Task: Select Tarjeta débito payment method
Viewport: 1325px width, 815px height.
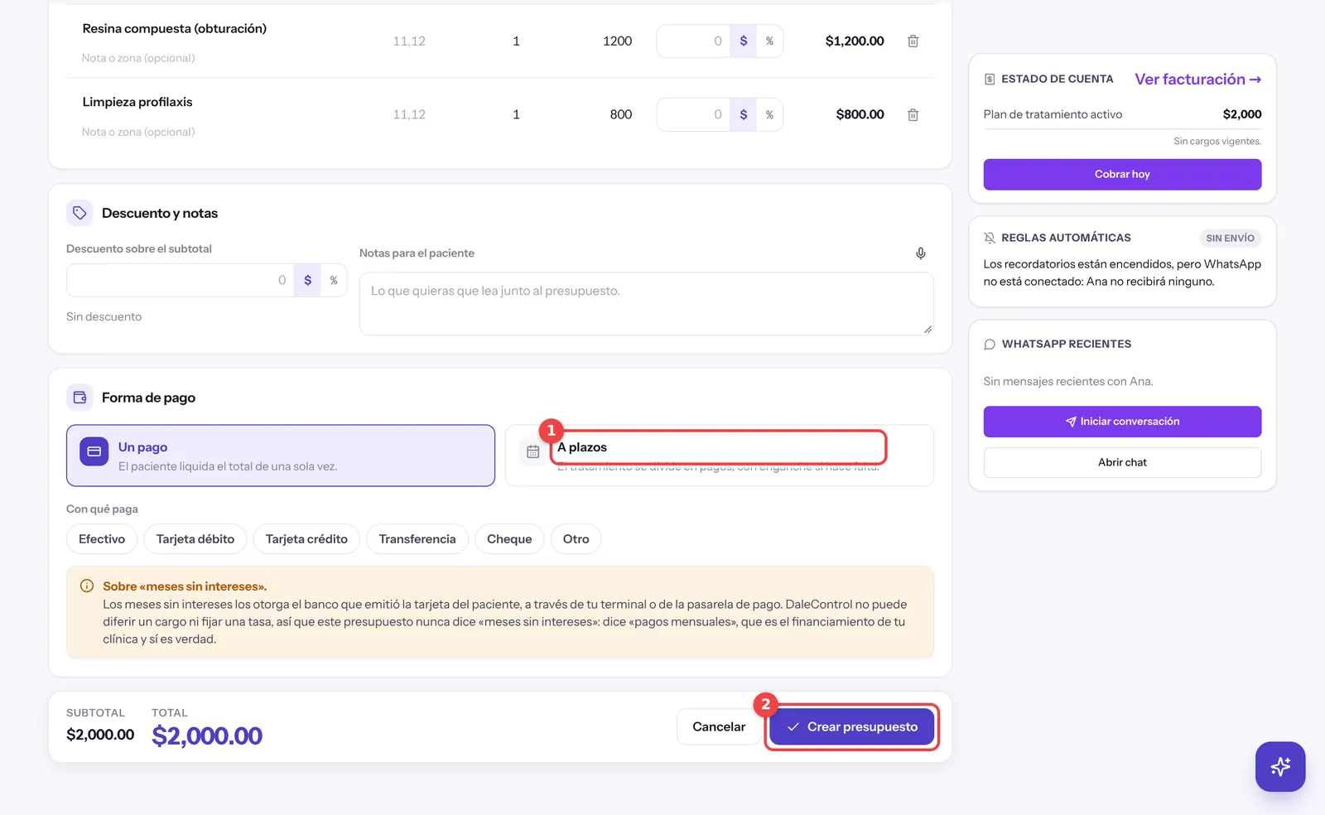Action: pyautogui.click(x=195, y=539)
